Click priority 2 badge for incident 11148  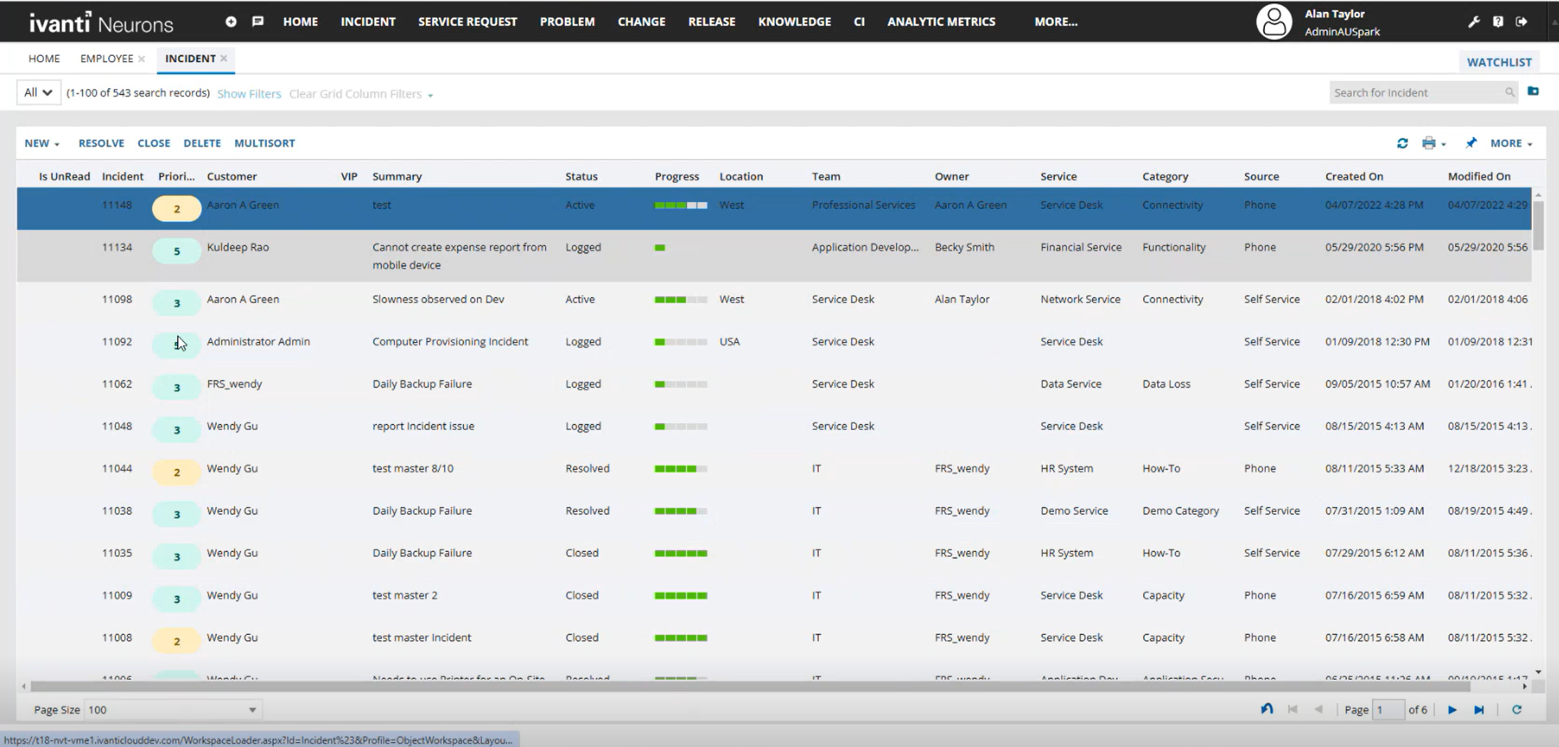tap(176, 208)
